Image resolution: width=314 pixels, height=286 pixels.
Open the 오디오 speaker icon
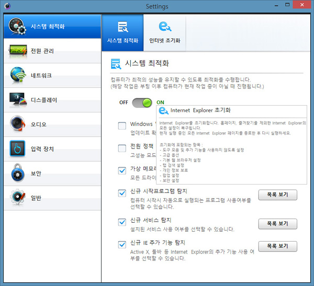point(18,123)
